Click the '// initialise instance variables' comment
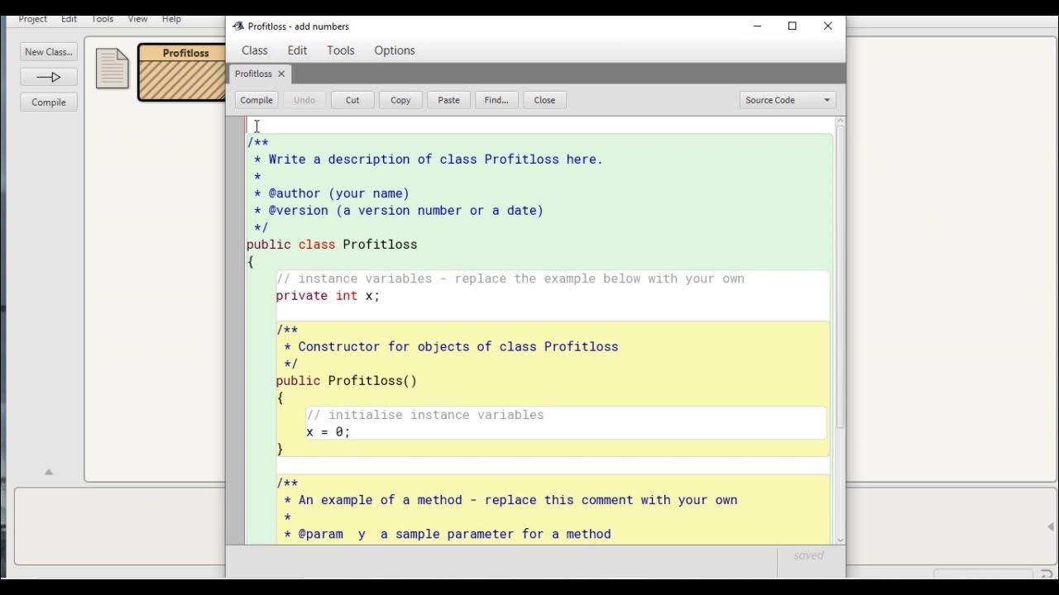1059x595 pixels. pyautogui.click(x=425, y=415)
